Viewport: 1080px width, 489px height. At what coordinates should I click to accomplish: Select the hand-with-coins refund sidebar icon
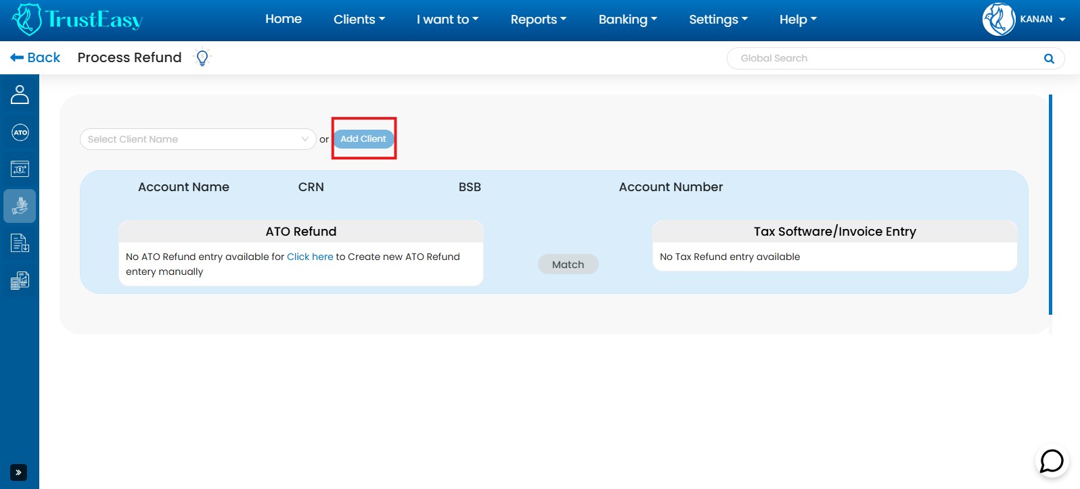[20, 206]
